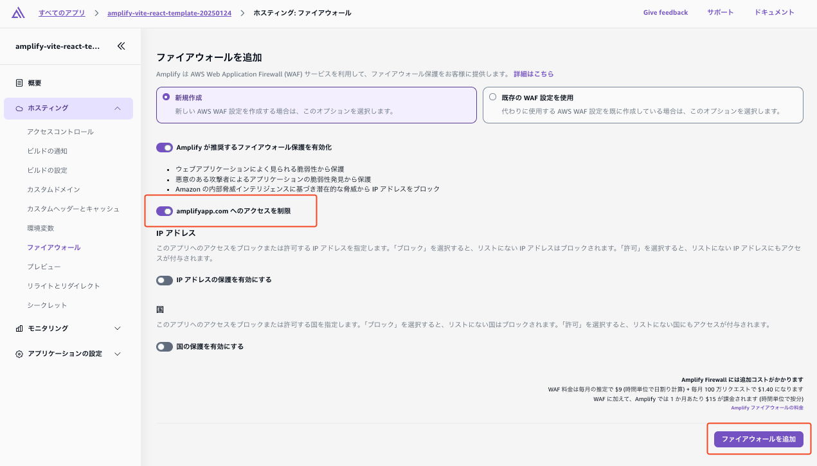Viewport: 817px width, 466px height.
Task: Collapse the ホスティング section chevron
Action: 118,109
